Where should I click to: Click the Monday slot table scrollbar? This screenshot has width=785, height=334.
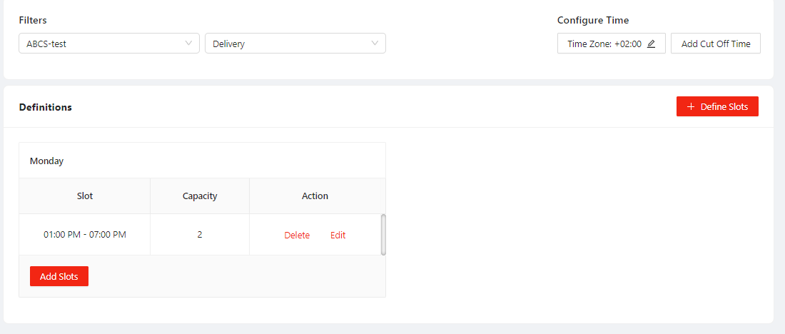pos(383,234)
